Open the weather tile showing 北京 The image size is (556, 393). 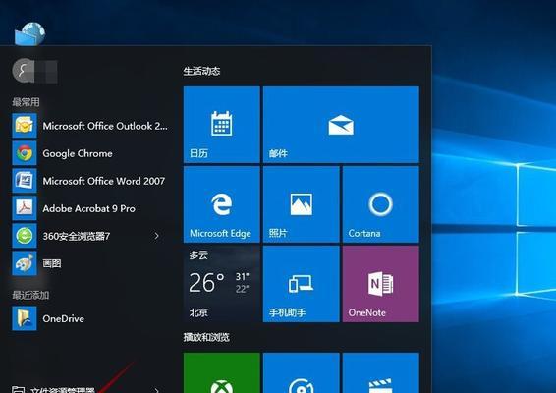point(222,284)
